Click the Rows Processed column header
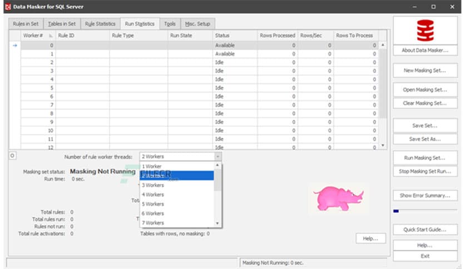The image size is (465, 269). (x=278, y=36)
